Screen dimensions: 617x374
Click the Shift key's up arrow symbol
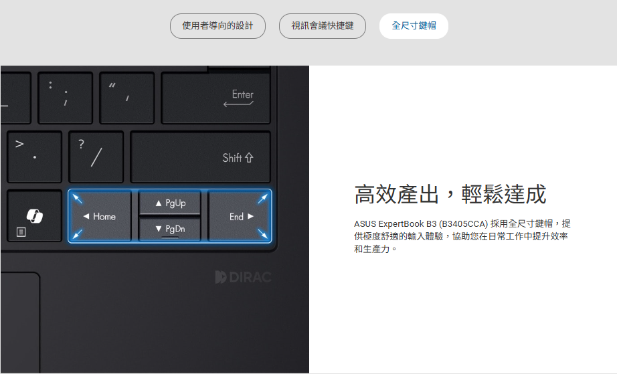pyautogui.click(x=250, y=158)
